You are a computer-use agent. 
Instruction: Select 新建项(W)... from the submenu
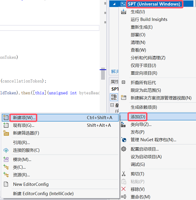(60, 118)
